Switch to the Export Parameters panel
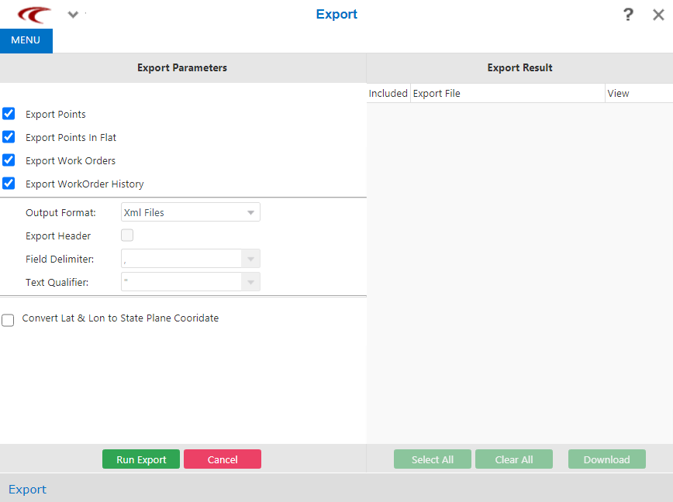This screenshot has height=502, width=673. [x=181, y=67]
